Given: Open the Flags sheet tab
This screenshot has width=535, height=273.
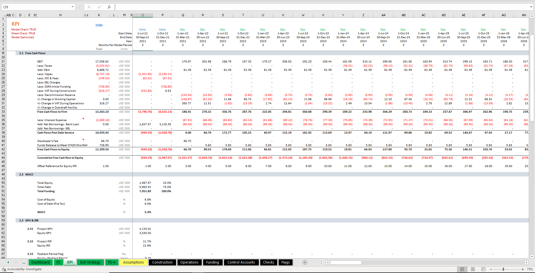Looking at the screenshot, I should [x=286, y=262].
